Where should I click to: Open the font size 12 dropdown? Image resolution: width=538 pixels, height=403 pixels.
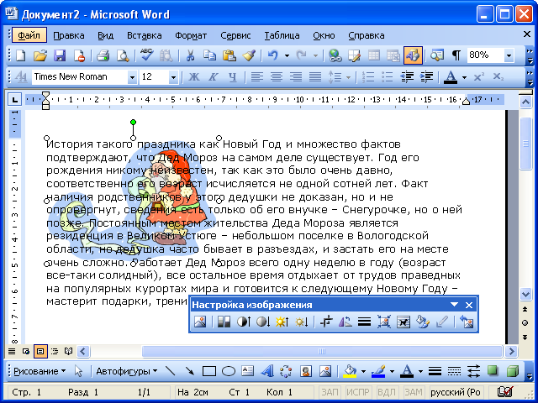pyautogui.click(x=173, y=77)
